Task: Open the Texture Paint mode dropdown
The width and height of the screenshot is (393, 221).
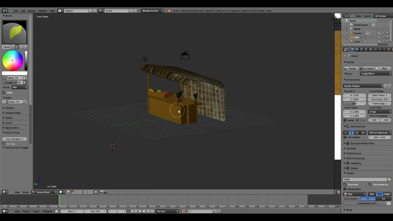Action: click(x=45, y=192)
